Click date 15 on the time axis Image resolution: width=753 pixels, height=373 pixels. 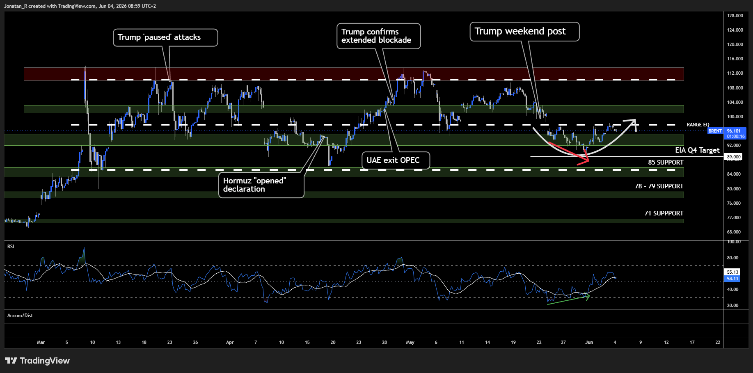click(x=307, y=342)
